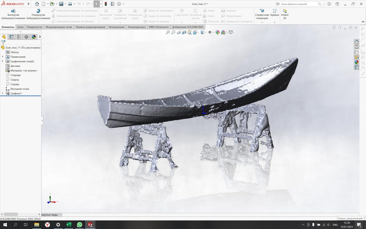
Task: Open the ConfigurationManager tab icon
Action: [x=19, y=37]
